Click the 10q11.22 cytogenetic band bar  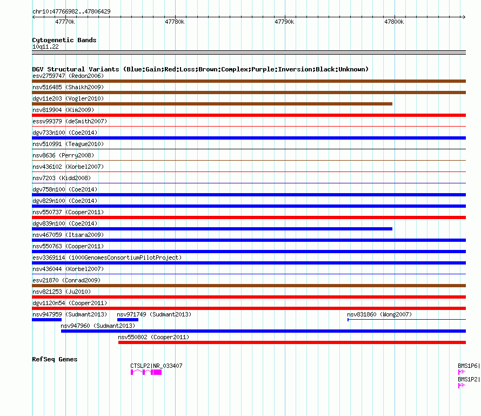[249, 52]
